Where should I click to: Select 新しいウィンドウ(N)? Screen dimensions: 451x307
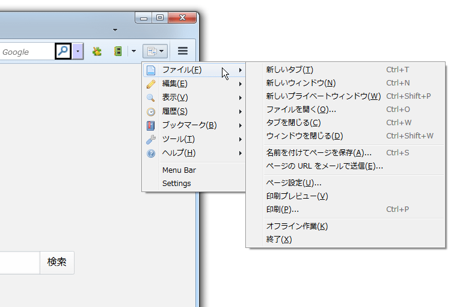pos(345,83)
